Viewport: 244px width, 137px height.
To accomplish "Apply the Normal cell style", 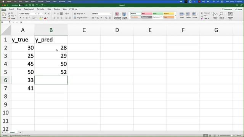I will pos(136,14).
